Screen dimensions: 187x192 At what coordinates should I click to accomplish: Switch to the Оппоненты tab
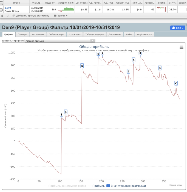tap(38, 34)
